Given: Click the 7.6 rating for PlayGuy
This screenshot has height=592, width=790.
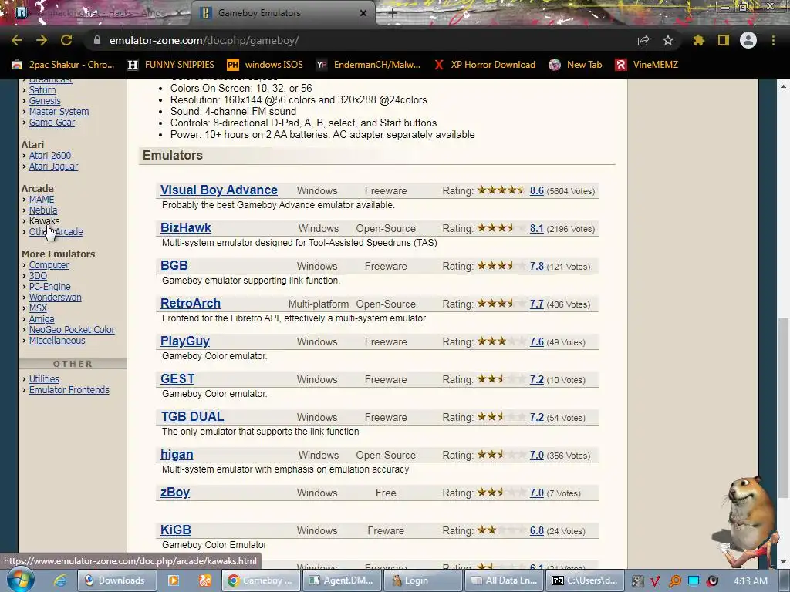Looking at the screenshot, I should [x=537, y=341].
